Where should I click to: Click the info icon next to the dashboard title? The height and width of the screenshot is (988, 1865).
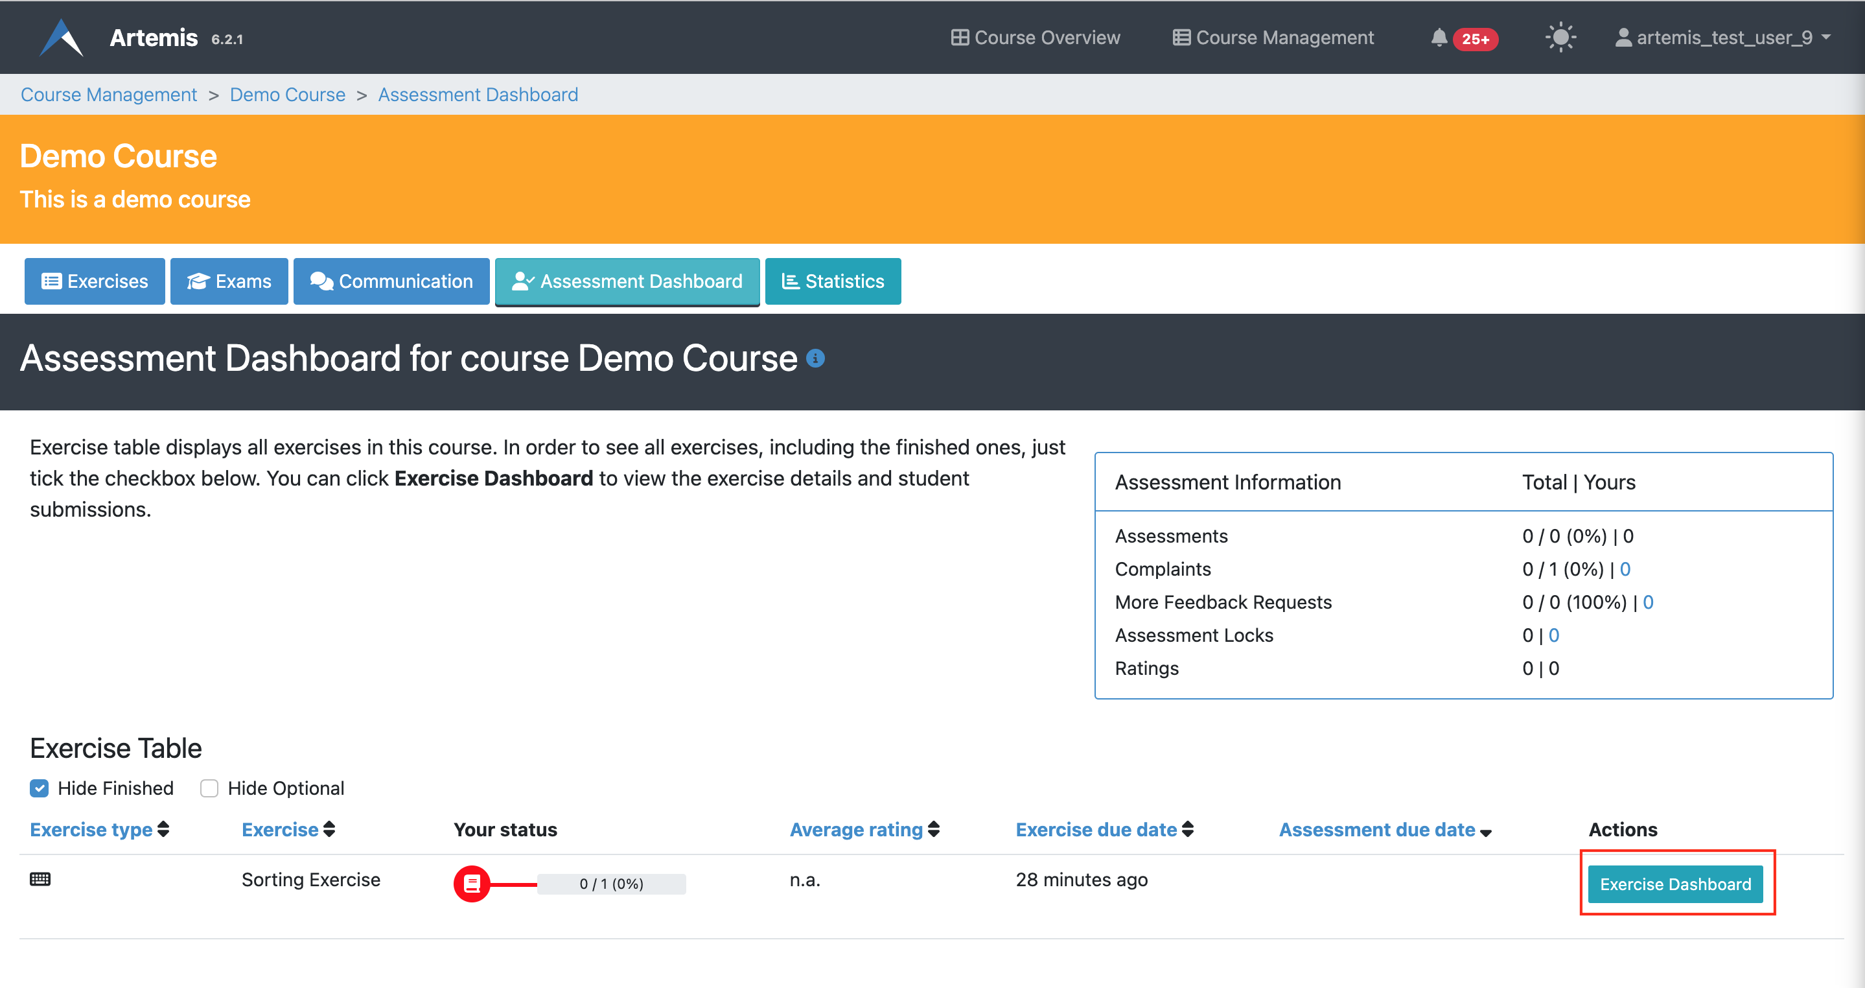tap(815, 359)
